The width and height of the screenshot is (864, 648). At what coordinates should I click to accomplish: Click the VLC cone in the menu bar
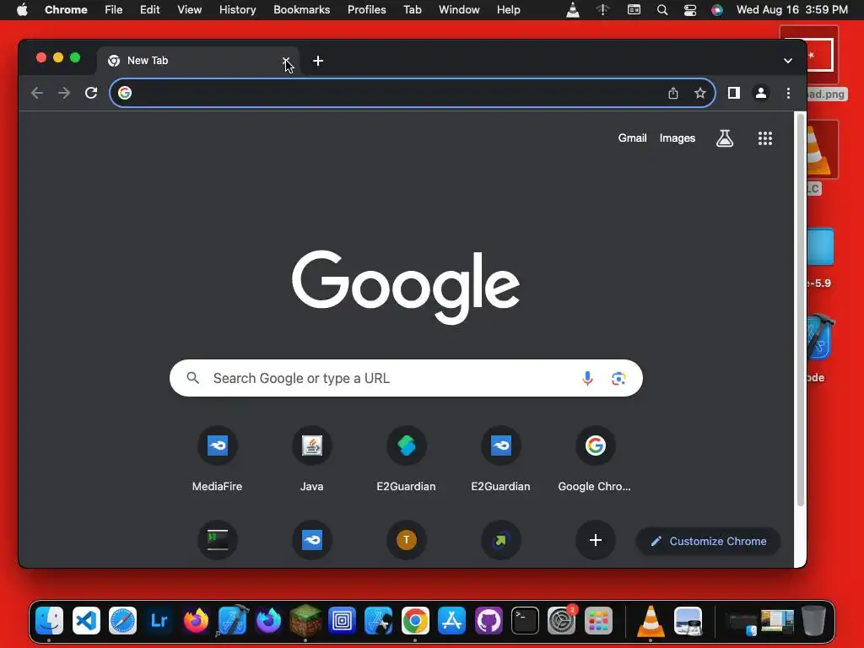pyautogui.click(x=573, y=10)
